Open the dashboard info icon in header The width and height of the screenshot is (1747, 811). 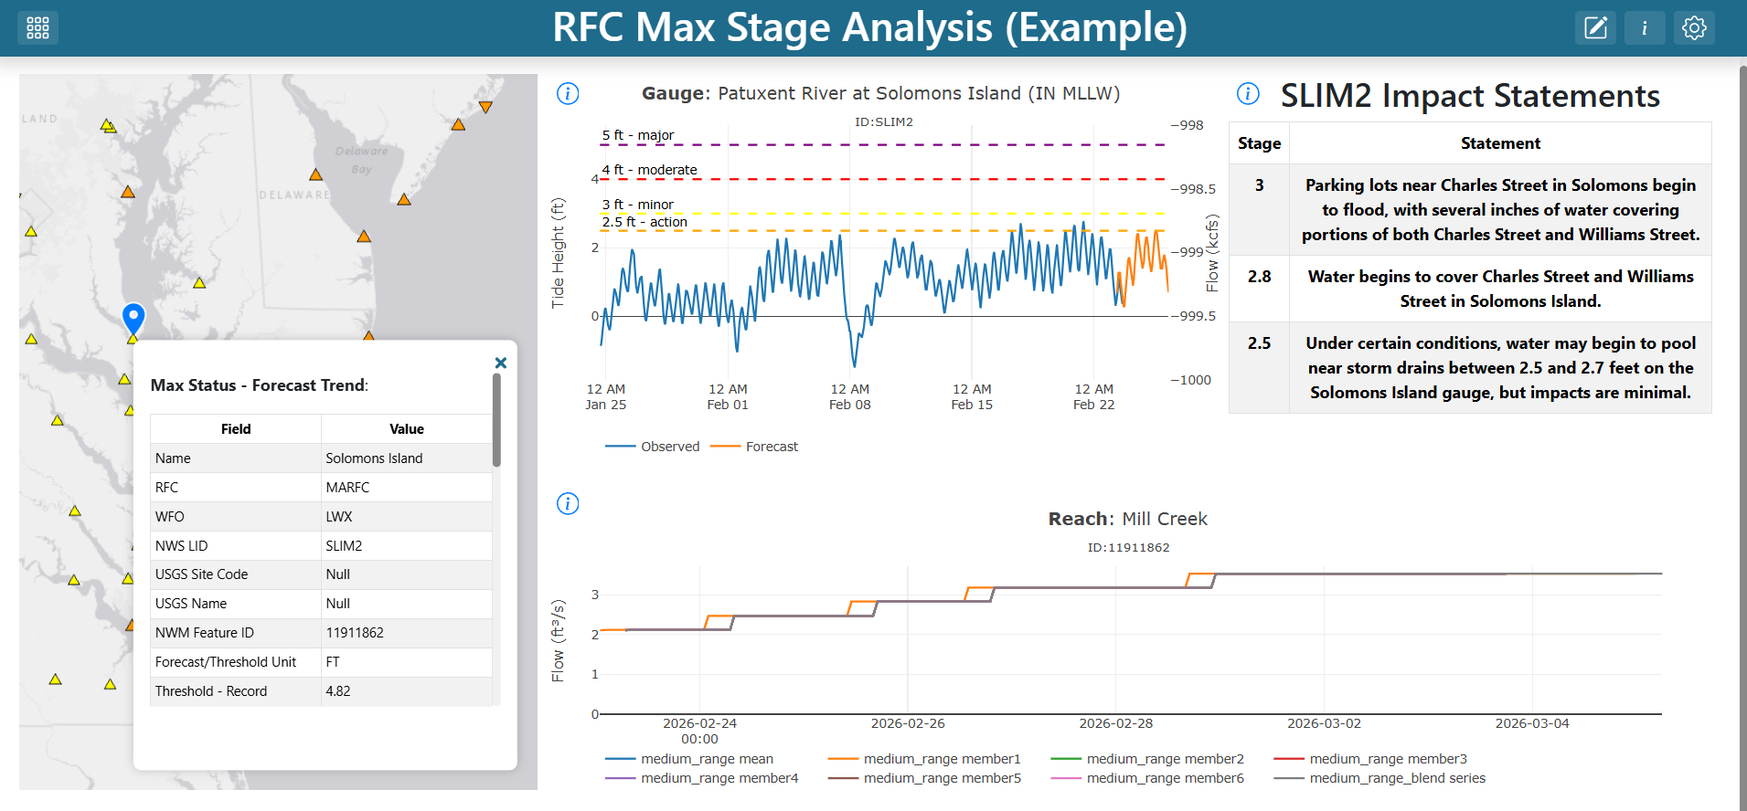(1645, 27)
